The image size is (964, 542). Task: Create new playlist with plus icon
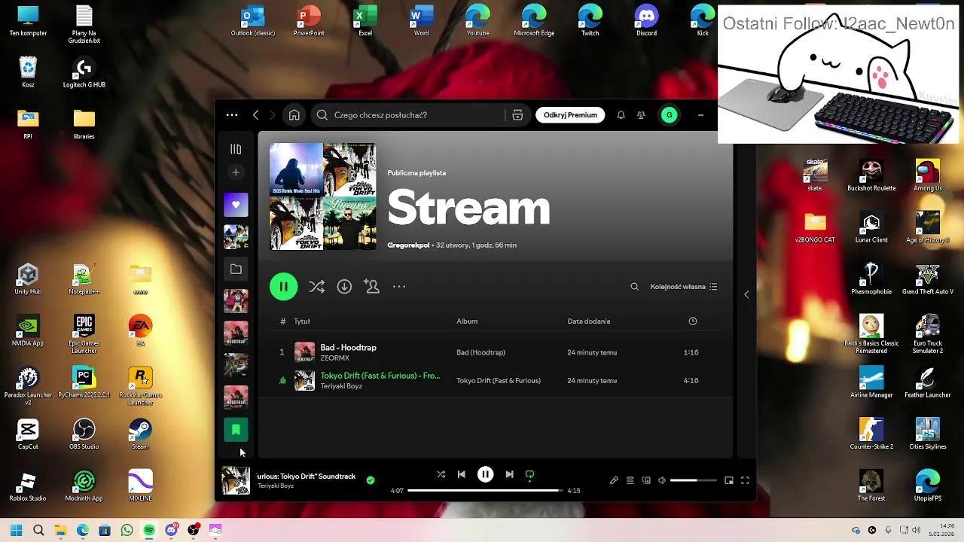[x=236, y=172]
